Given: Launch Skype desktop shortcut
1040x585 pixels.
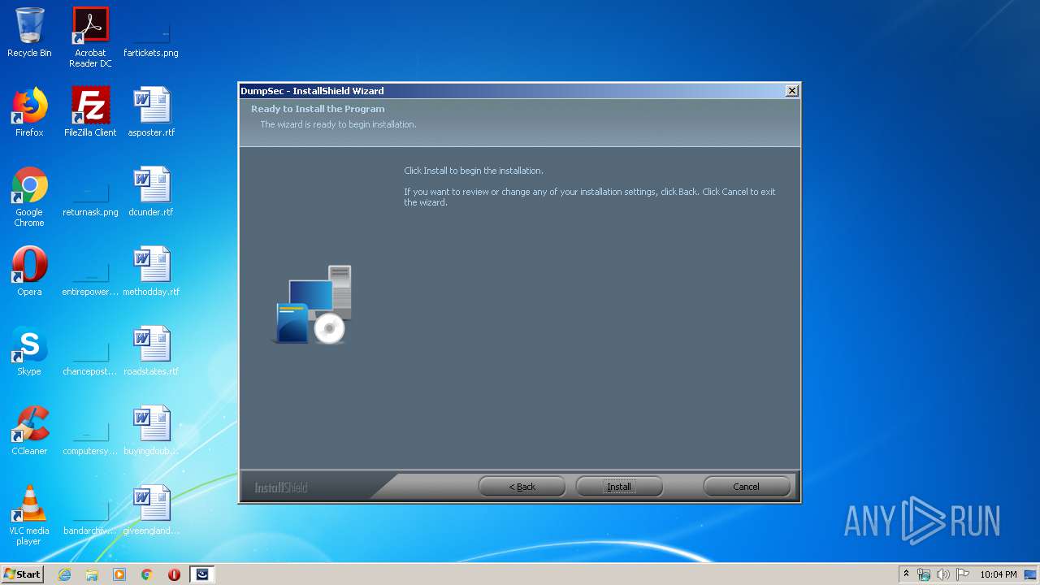Looking at the screenshot, I should [29, 351].
